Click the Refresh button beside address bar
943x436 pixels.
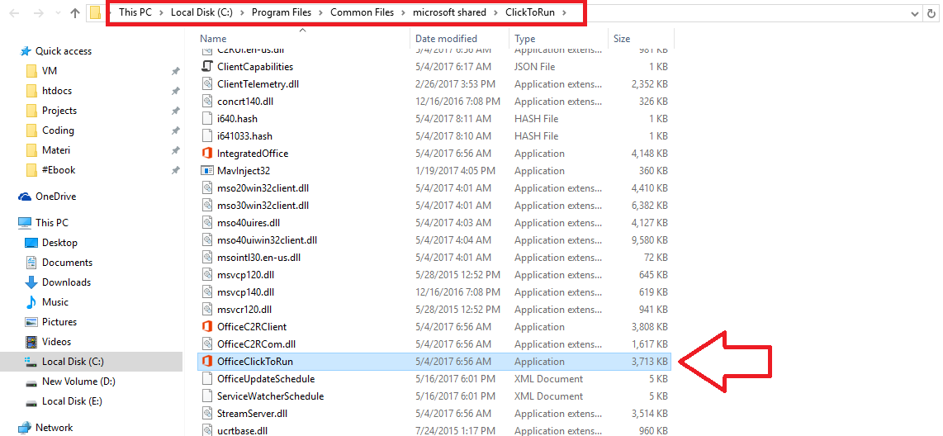tap(932, 12)
